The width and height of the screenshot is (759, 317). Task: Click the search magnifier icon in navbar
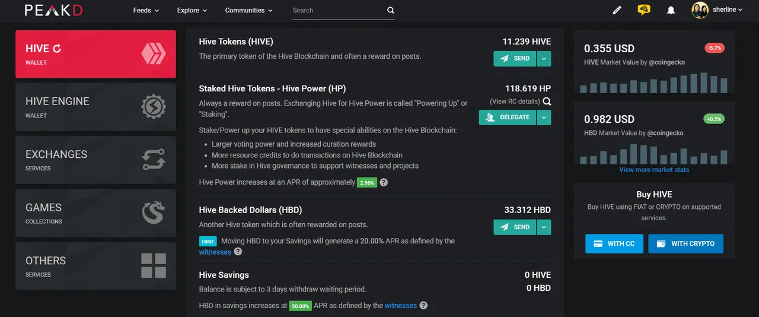click(x=390, y=10)
